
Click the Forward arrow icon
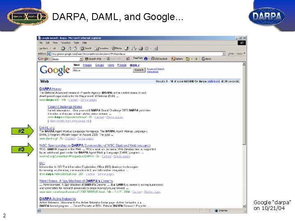[x=54, y=48]
